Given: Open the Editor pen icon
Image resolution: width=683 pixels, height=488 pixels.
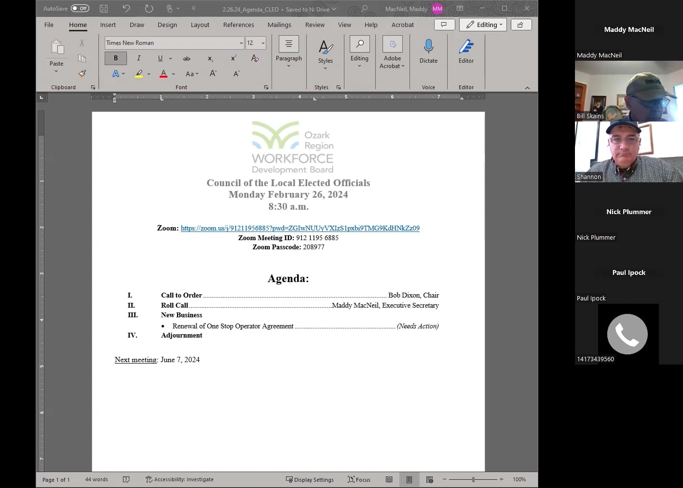Looking at the screenshot, I should 466,47.
